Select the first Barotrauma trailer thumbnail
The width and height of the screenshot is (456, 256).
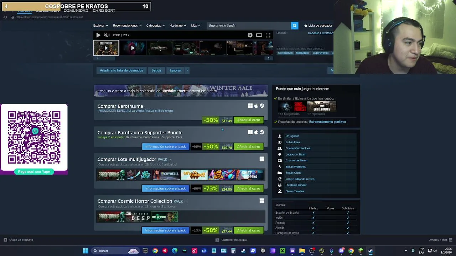(x=106, y=48)
